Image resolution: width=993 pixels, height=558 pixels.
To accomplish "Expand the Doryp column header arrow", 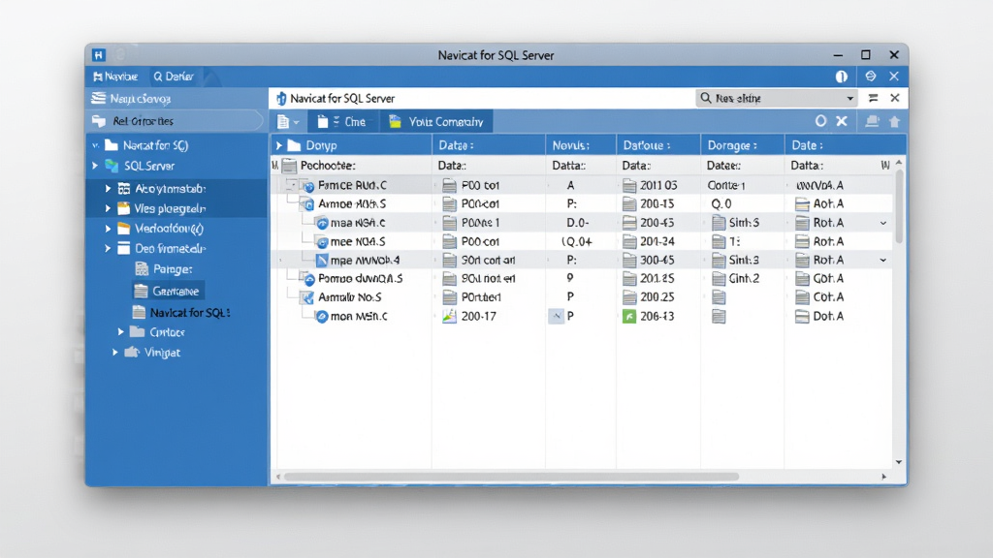I will (278, 145).
